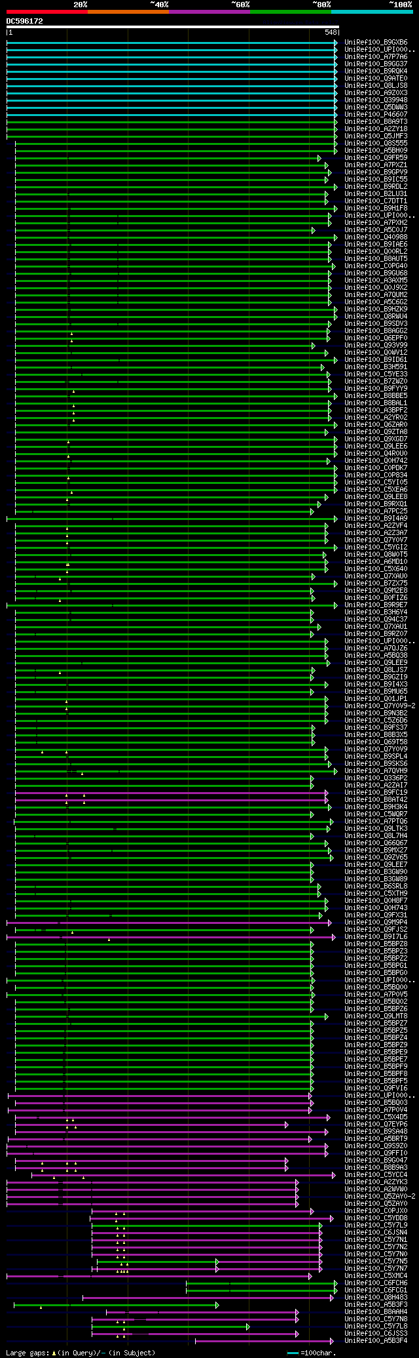Click hit label UniRef100_B9I4A9
The height and width of the screenshot is (1358, 419).
pos(376,519)
